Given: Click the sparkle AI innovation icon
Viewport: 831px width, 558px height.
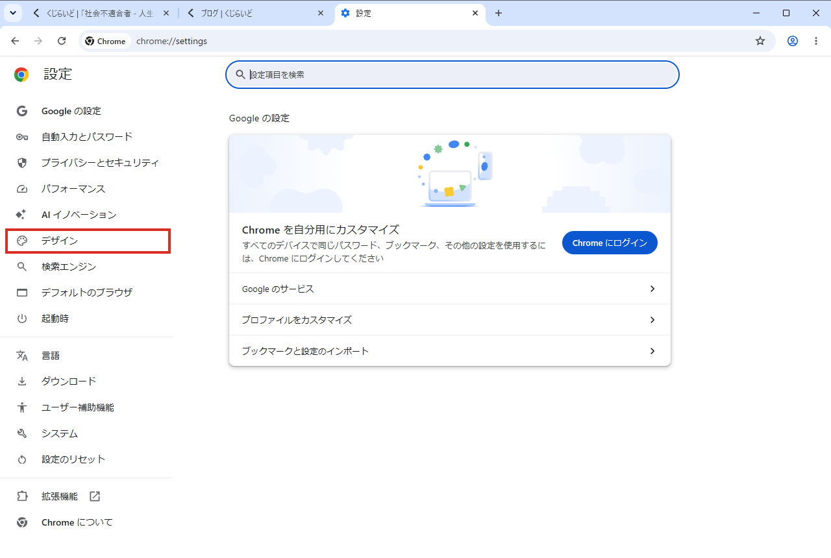Looking at the screenshot, I should point(21,215).
